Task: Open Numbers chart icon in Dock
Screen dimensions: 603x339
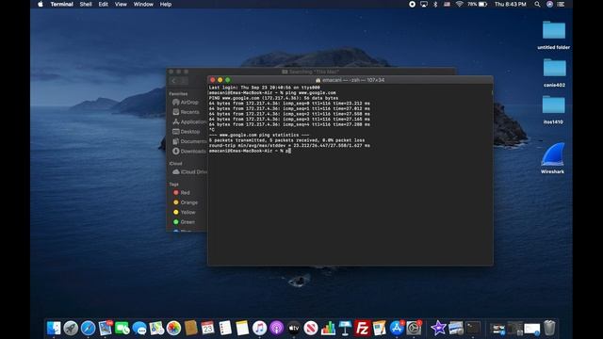Action: coord(328,328)
